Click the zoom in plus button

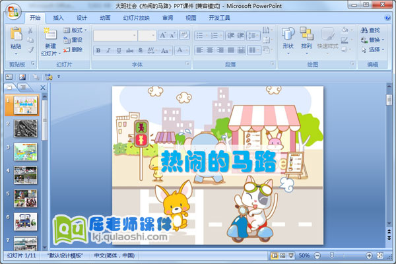(x=369, y=255)
